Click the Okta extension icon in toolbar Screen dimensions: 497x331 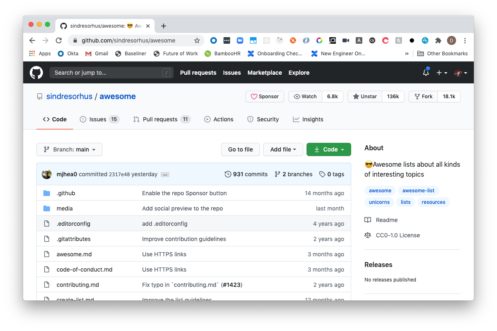coord(214,40)
